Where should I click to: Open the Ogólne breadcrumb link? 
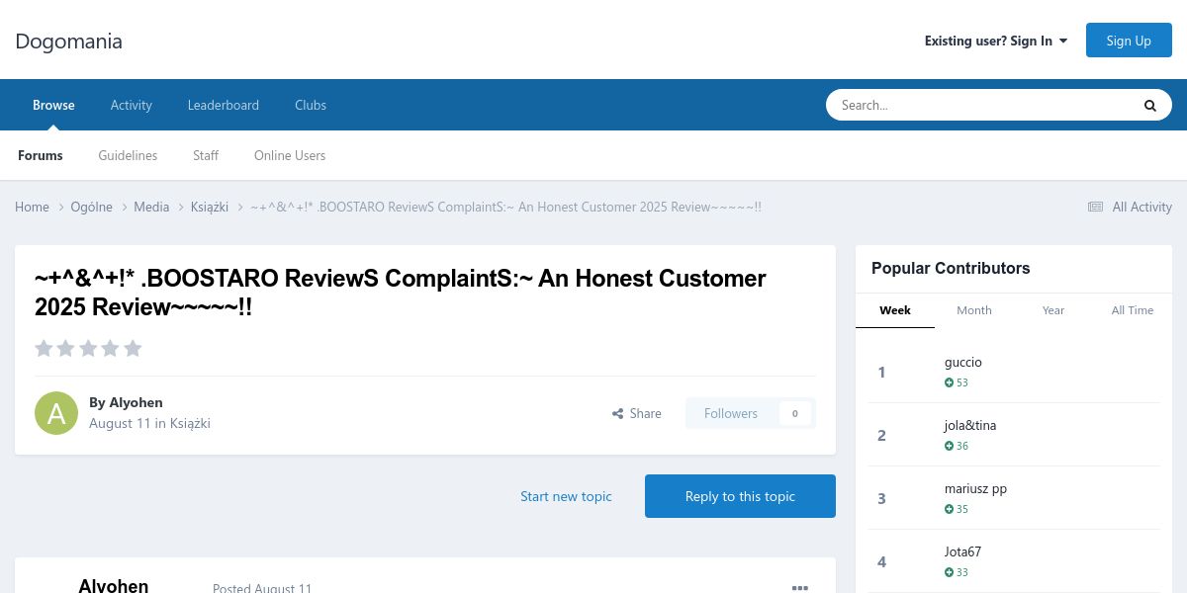pyautogui.click(x=91, y=207)
